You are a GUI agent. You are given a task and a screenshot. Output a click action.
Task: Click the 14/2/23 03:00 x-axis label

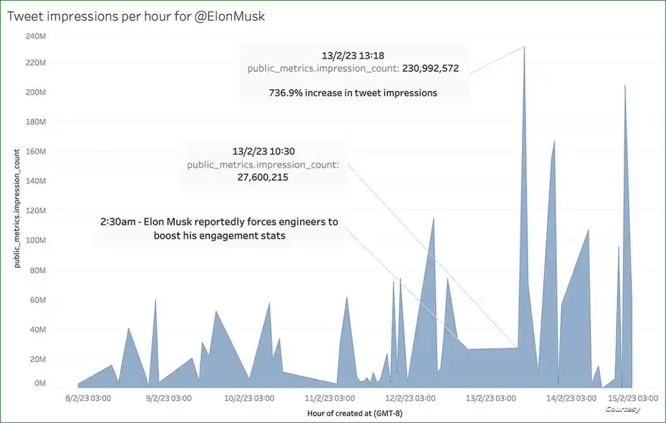[571, 398]
